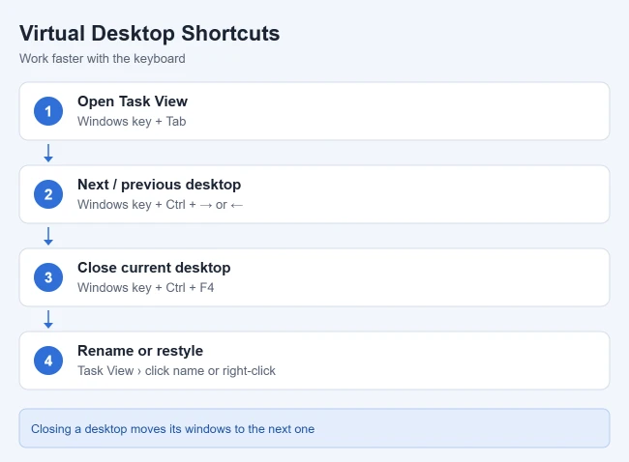
Task: Click the step 2 number badge
Action: [48, 194]
